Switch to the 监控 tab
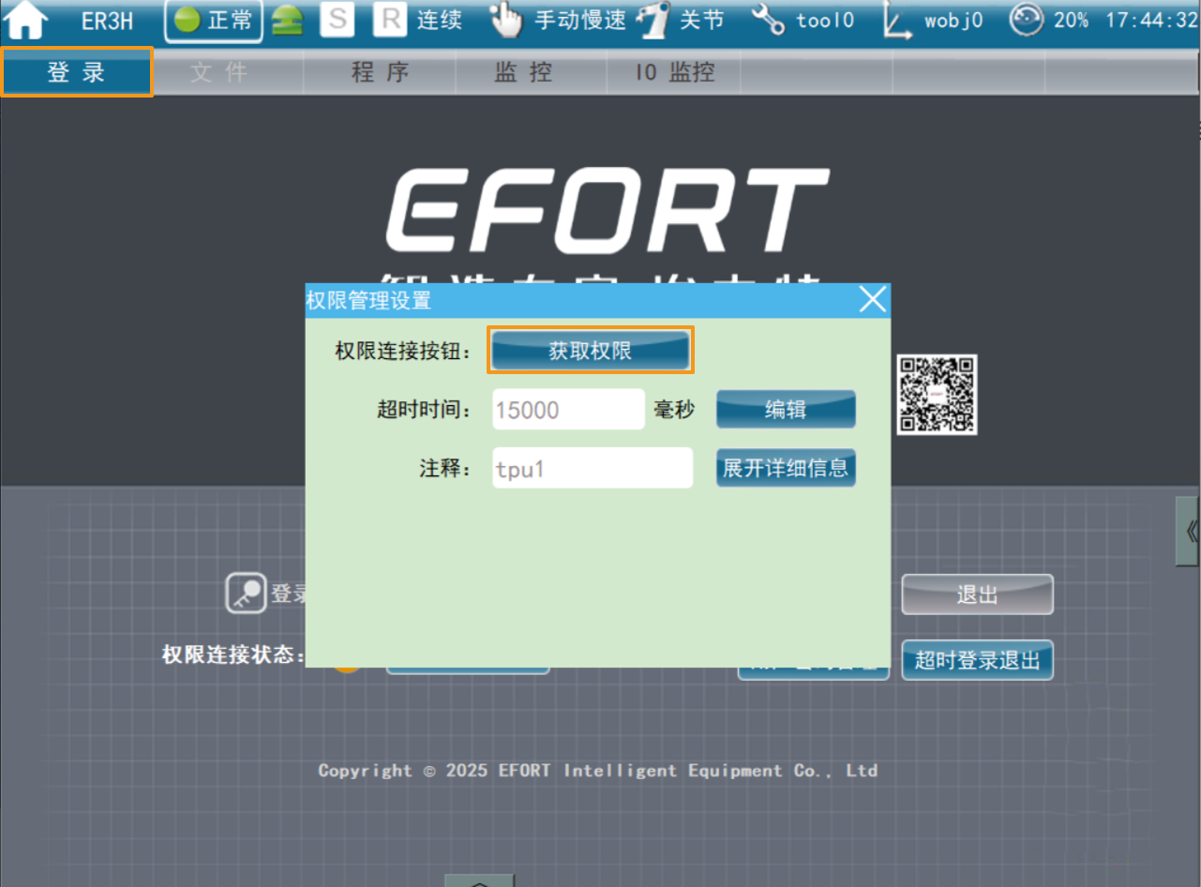The width and height of the screenshot is (1201, 887). [x=532, y=72]
